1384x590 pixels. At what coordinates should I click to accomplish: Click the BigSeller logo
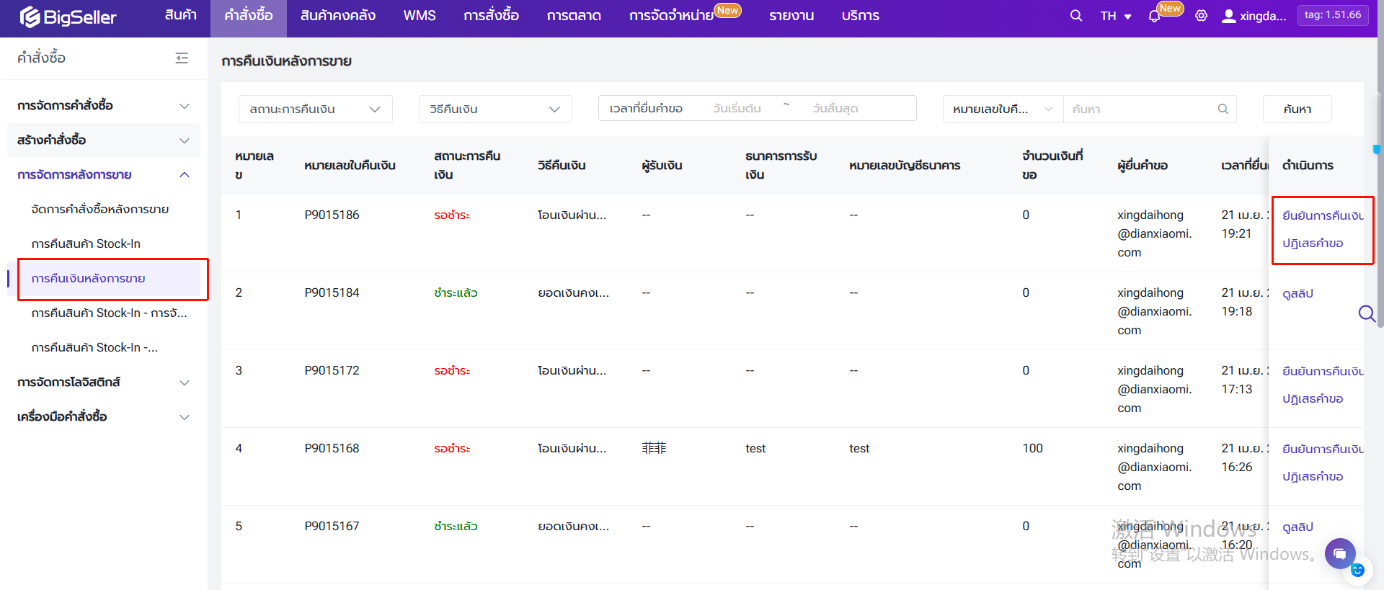coord(68,17)
